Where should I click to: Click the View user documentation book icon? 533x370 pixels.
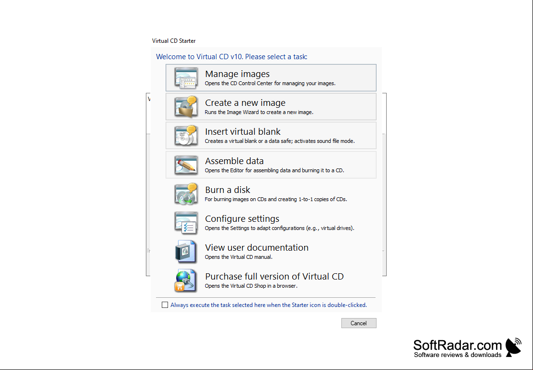tap(186, 252)
